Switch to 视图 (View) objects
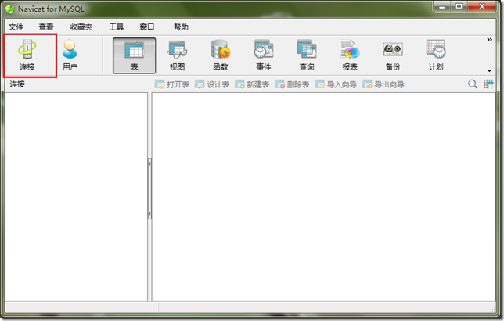 (178, 55)
